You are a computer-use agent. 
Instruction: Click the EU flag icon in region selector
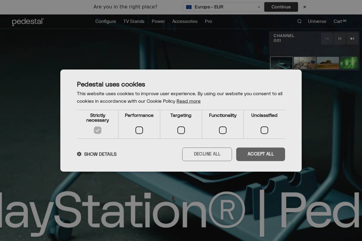tap(189, 7)
